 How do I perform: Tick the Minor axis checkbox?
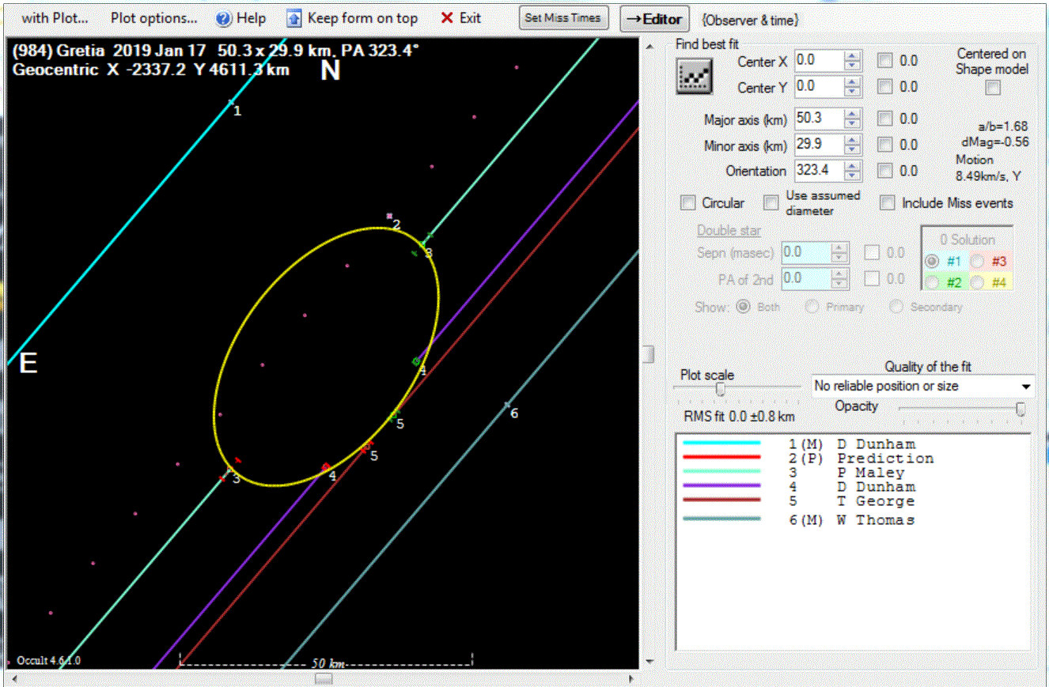click(885, 145)
